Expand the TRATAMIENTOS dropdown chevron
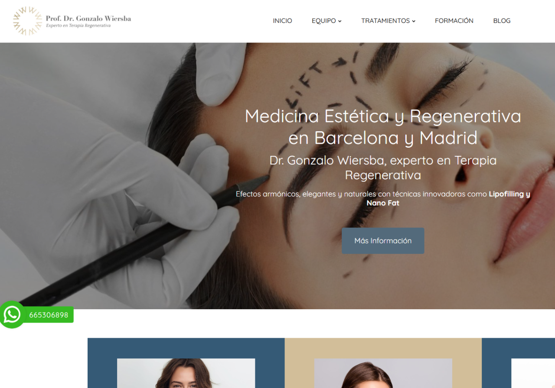 (x=414, y=21)
